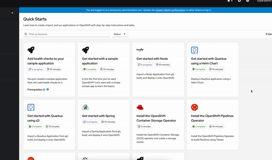Expand the sidebar perspective switcher caret
The height and width of the screenshot is (160, 272).
[x=12, y=13]
